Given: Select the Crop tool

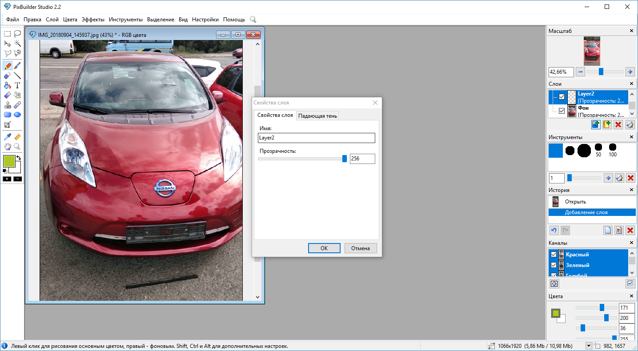Looking at the screenshot, I should point(7,125).
